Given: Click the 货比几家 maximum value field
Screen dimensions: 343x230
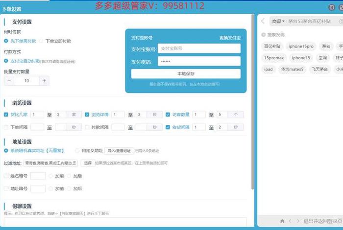Looking at the screenshot, I should click(x=60, y=115).
